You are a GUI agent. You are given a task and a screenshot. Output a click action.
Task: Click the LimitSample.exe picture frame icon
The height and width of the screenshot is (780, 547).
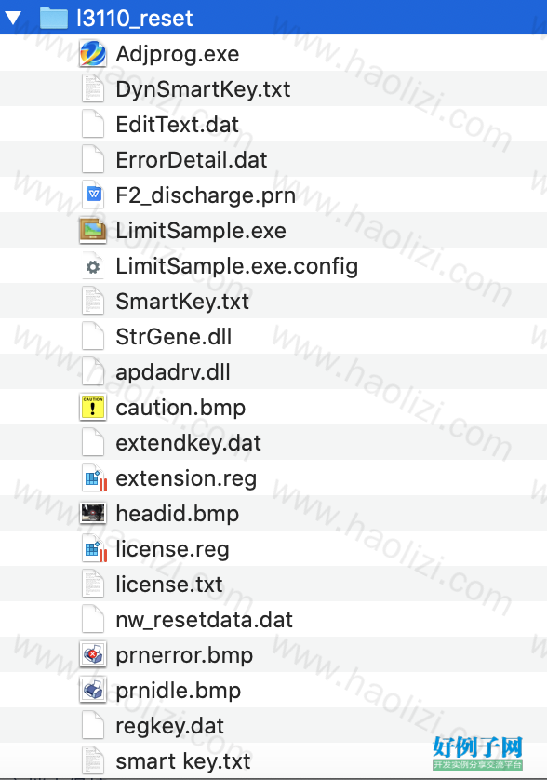(93, 230)
